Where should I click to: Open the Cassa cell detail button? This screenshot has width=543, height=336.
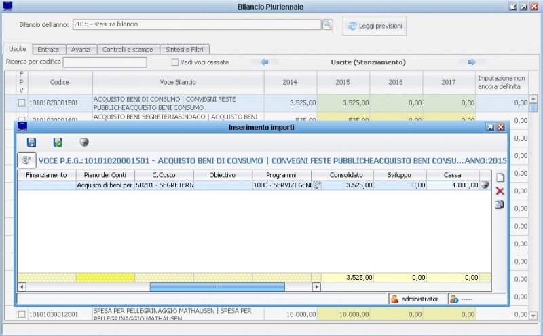coord(485,185)
